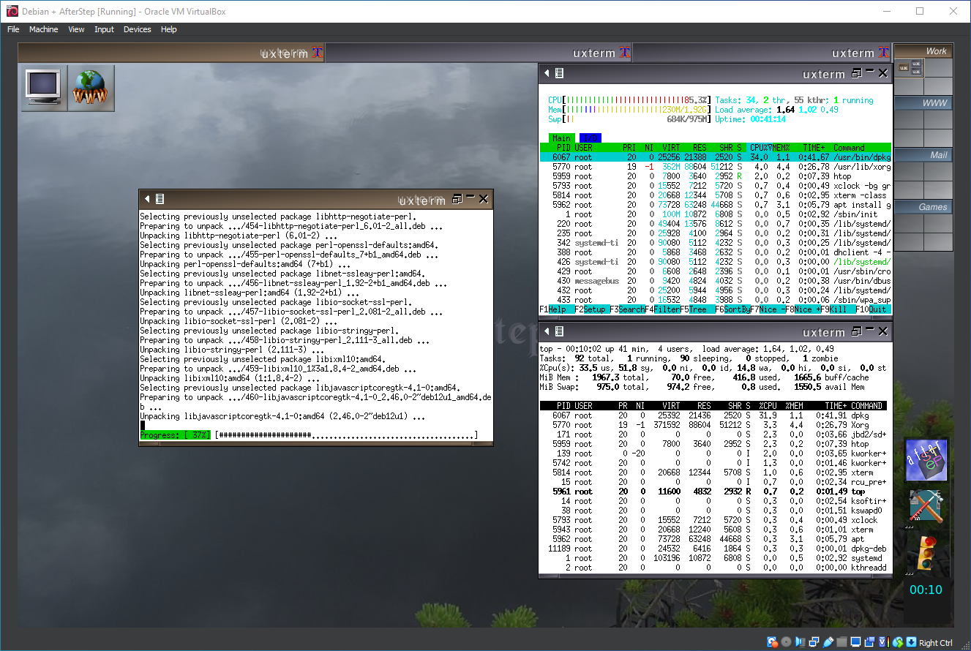Click the traffic light wharf icon

tap(926, 552)
